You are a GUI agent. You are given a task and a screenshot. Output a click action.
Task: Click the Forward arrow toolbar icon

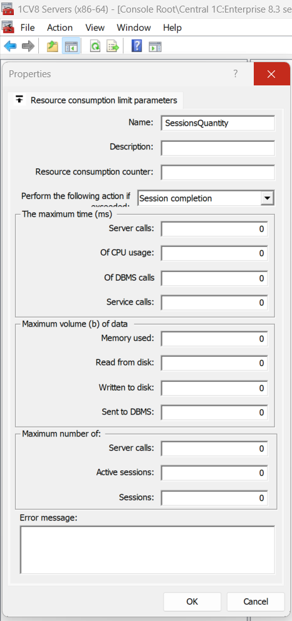click(28, 46)
